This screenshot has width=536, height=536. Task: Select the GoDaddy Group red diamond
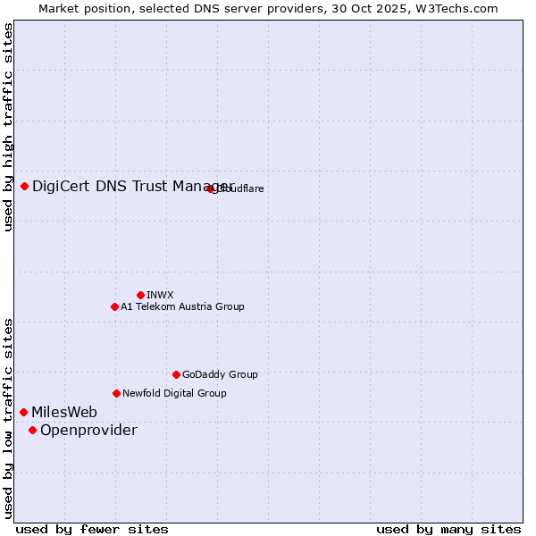[176, 374]
